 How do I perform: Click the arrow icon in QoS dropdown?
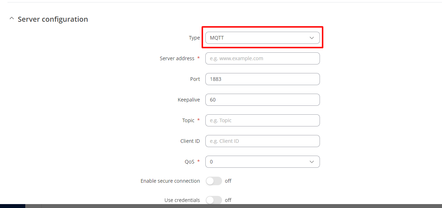point(312,162)
